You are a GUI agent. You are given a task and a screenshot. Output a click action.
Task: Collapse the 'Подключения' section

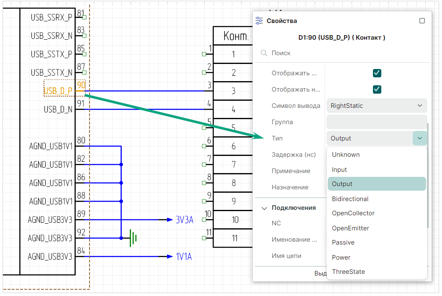[265, 208]
